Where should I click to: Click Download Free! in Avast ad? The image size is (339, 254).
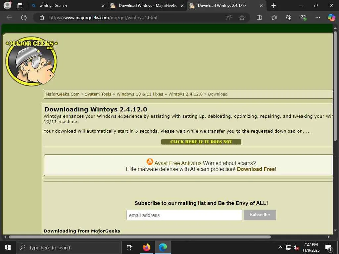coord(257,169)
